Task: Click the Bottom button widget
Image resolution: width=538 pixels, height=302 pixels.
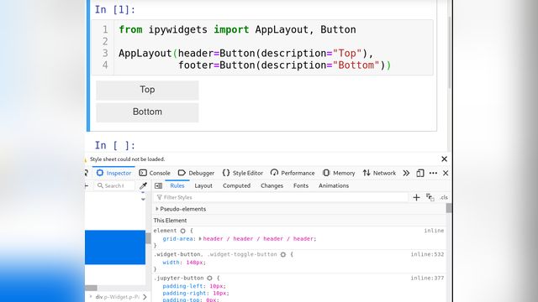Action: (x=147, y=112)
